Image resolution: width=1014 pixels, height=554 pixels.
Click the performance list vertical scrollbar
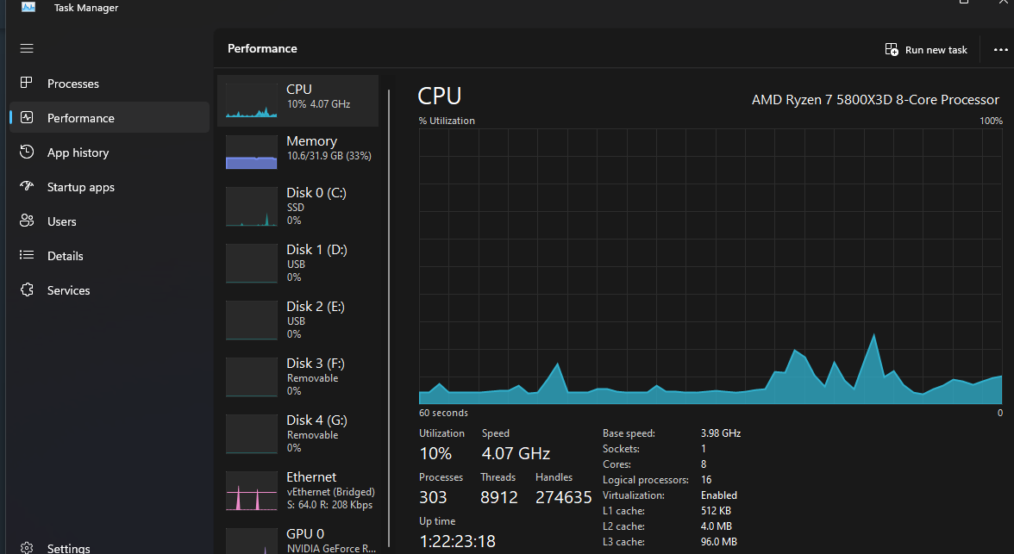tap(389, 317)
